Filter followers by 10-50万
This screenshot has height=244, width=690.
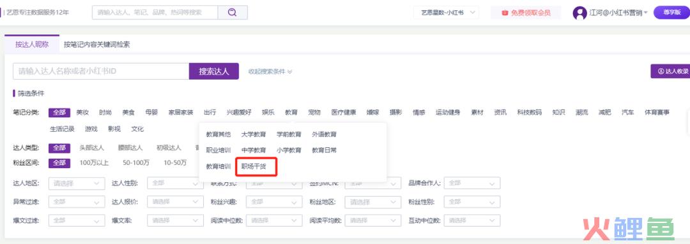point(175,163)
